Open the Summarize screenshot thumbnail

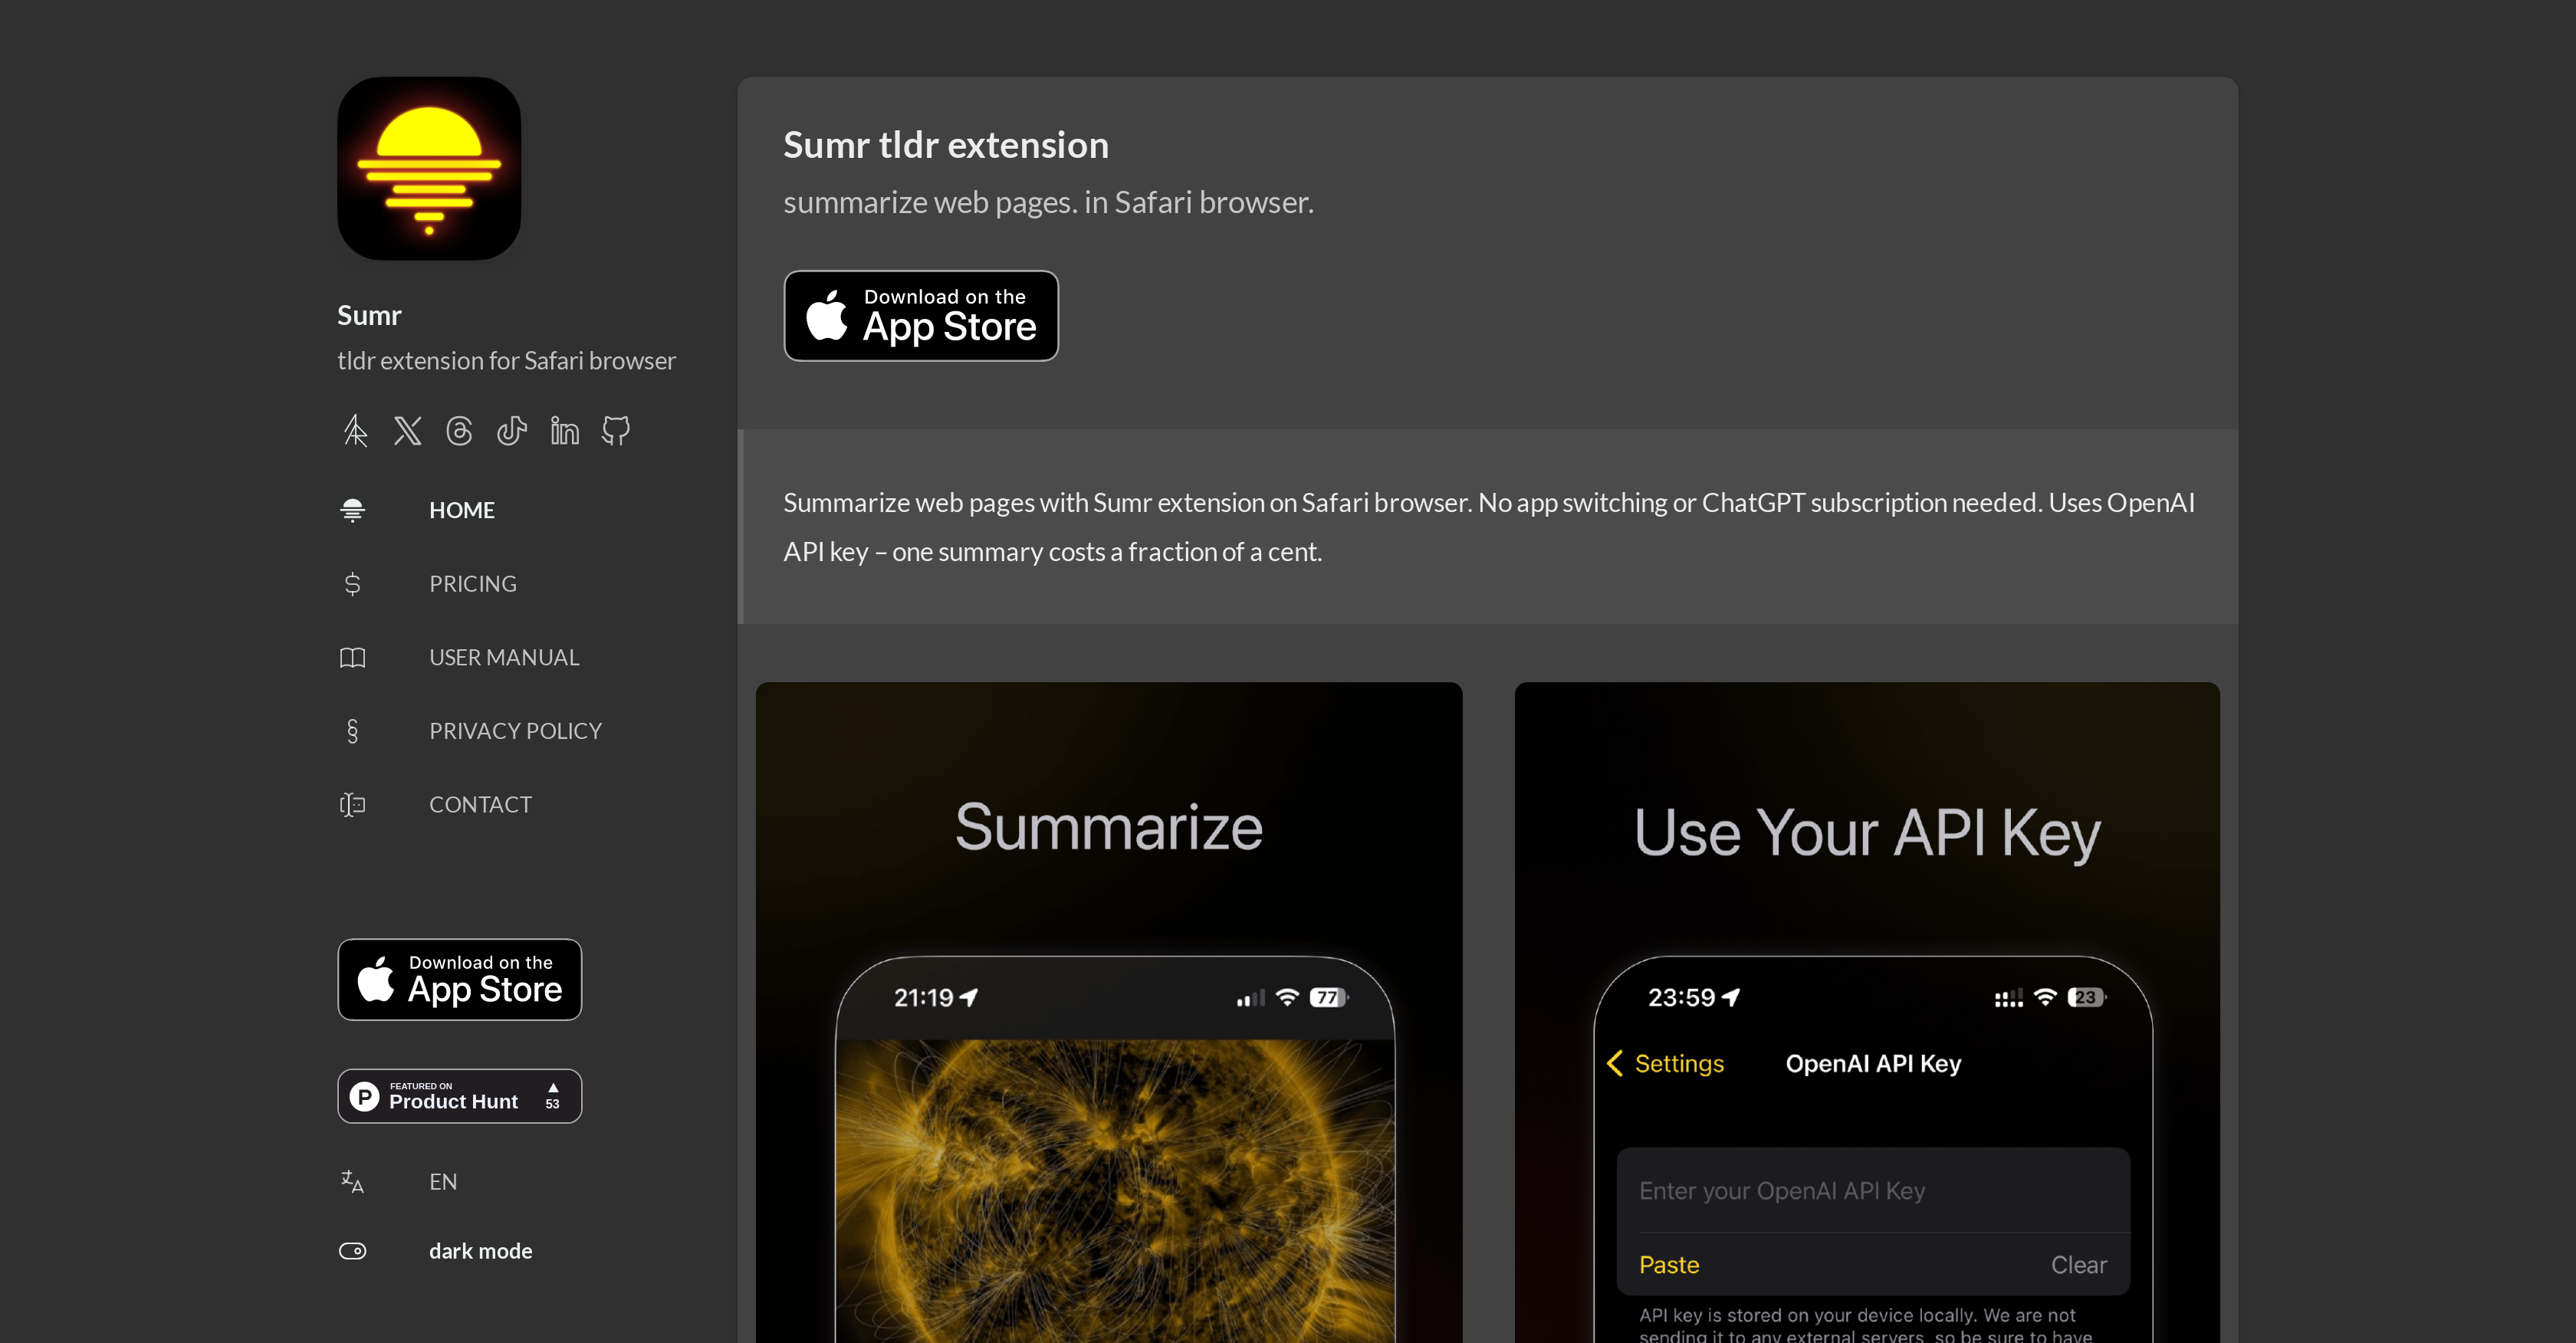point(1109,1012)
